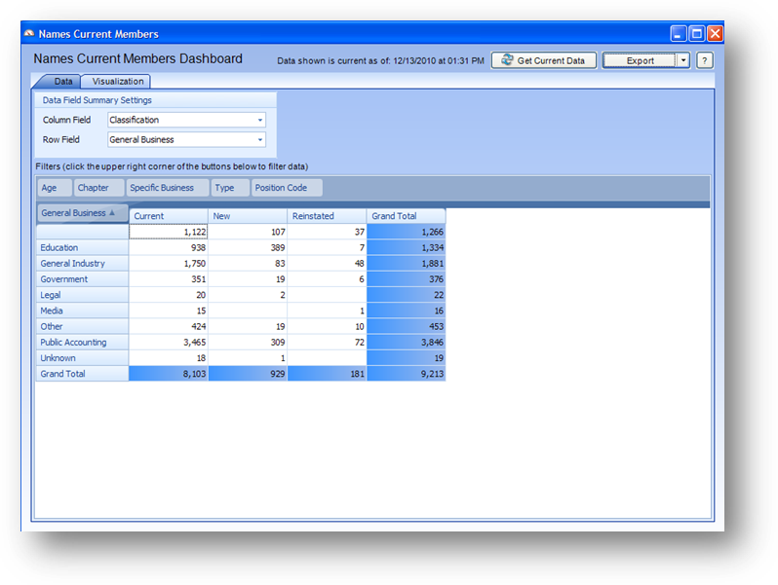Open the Export dropdown arrow
The width and height of the screenshot is (778, 585).
click(x=683, y=60)
